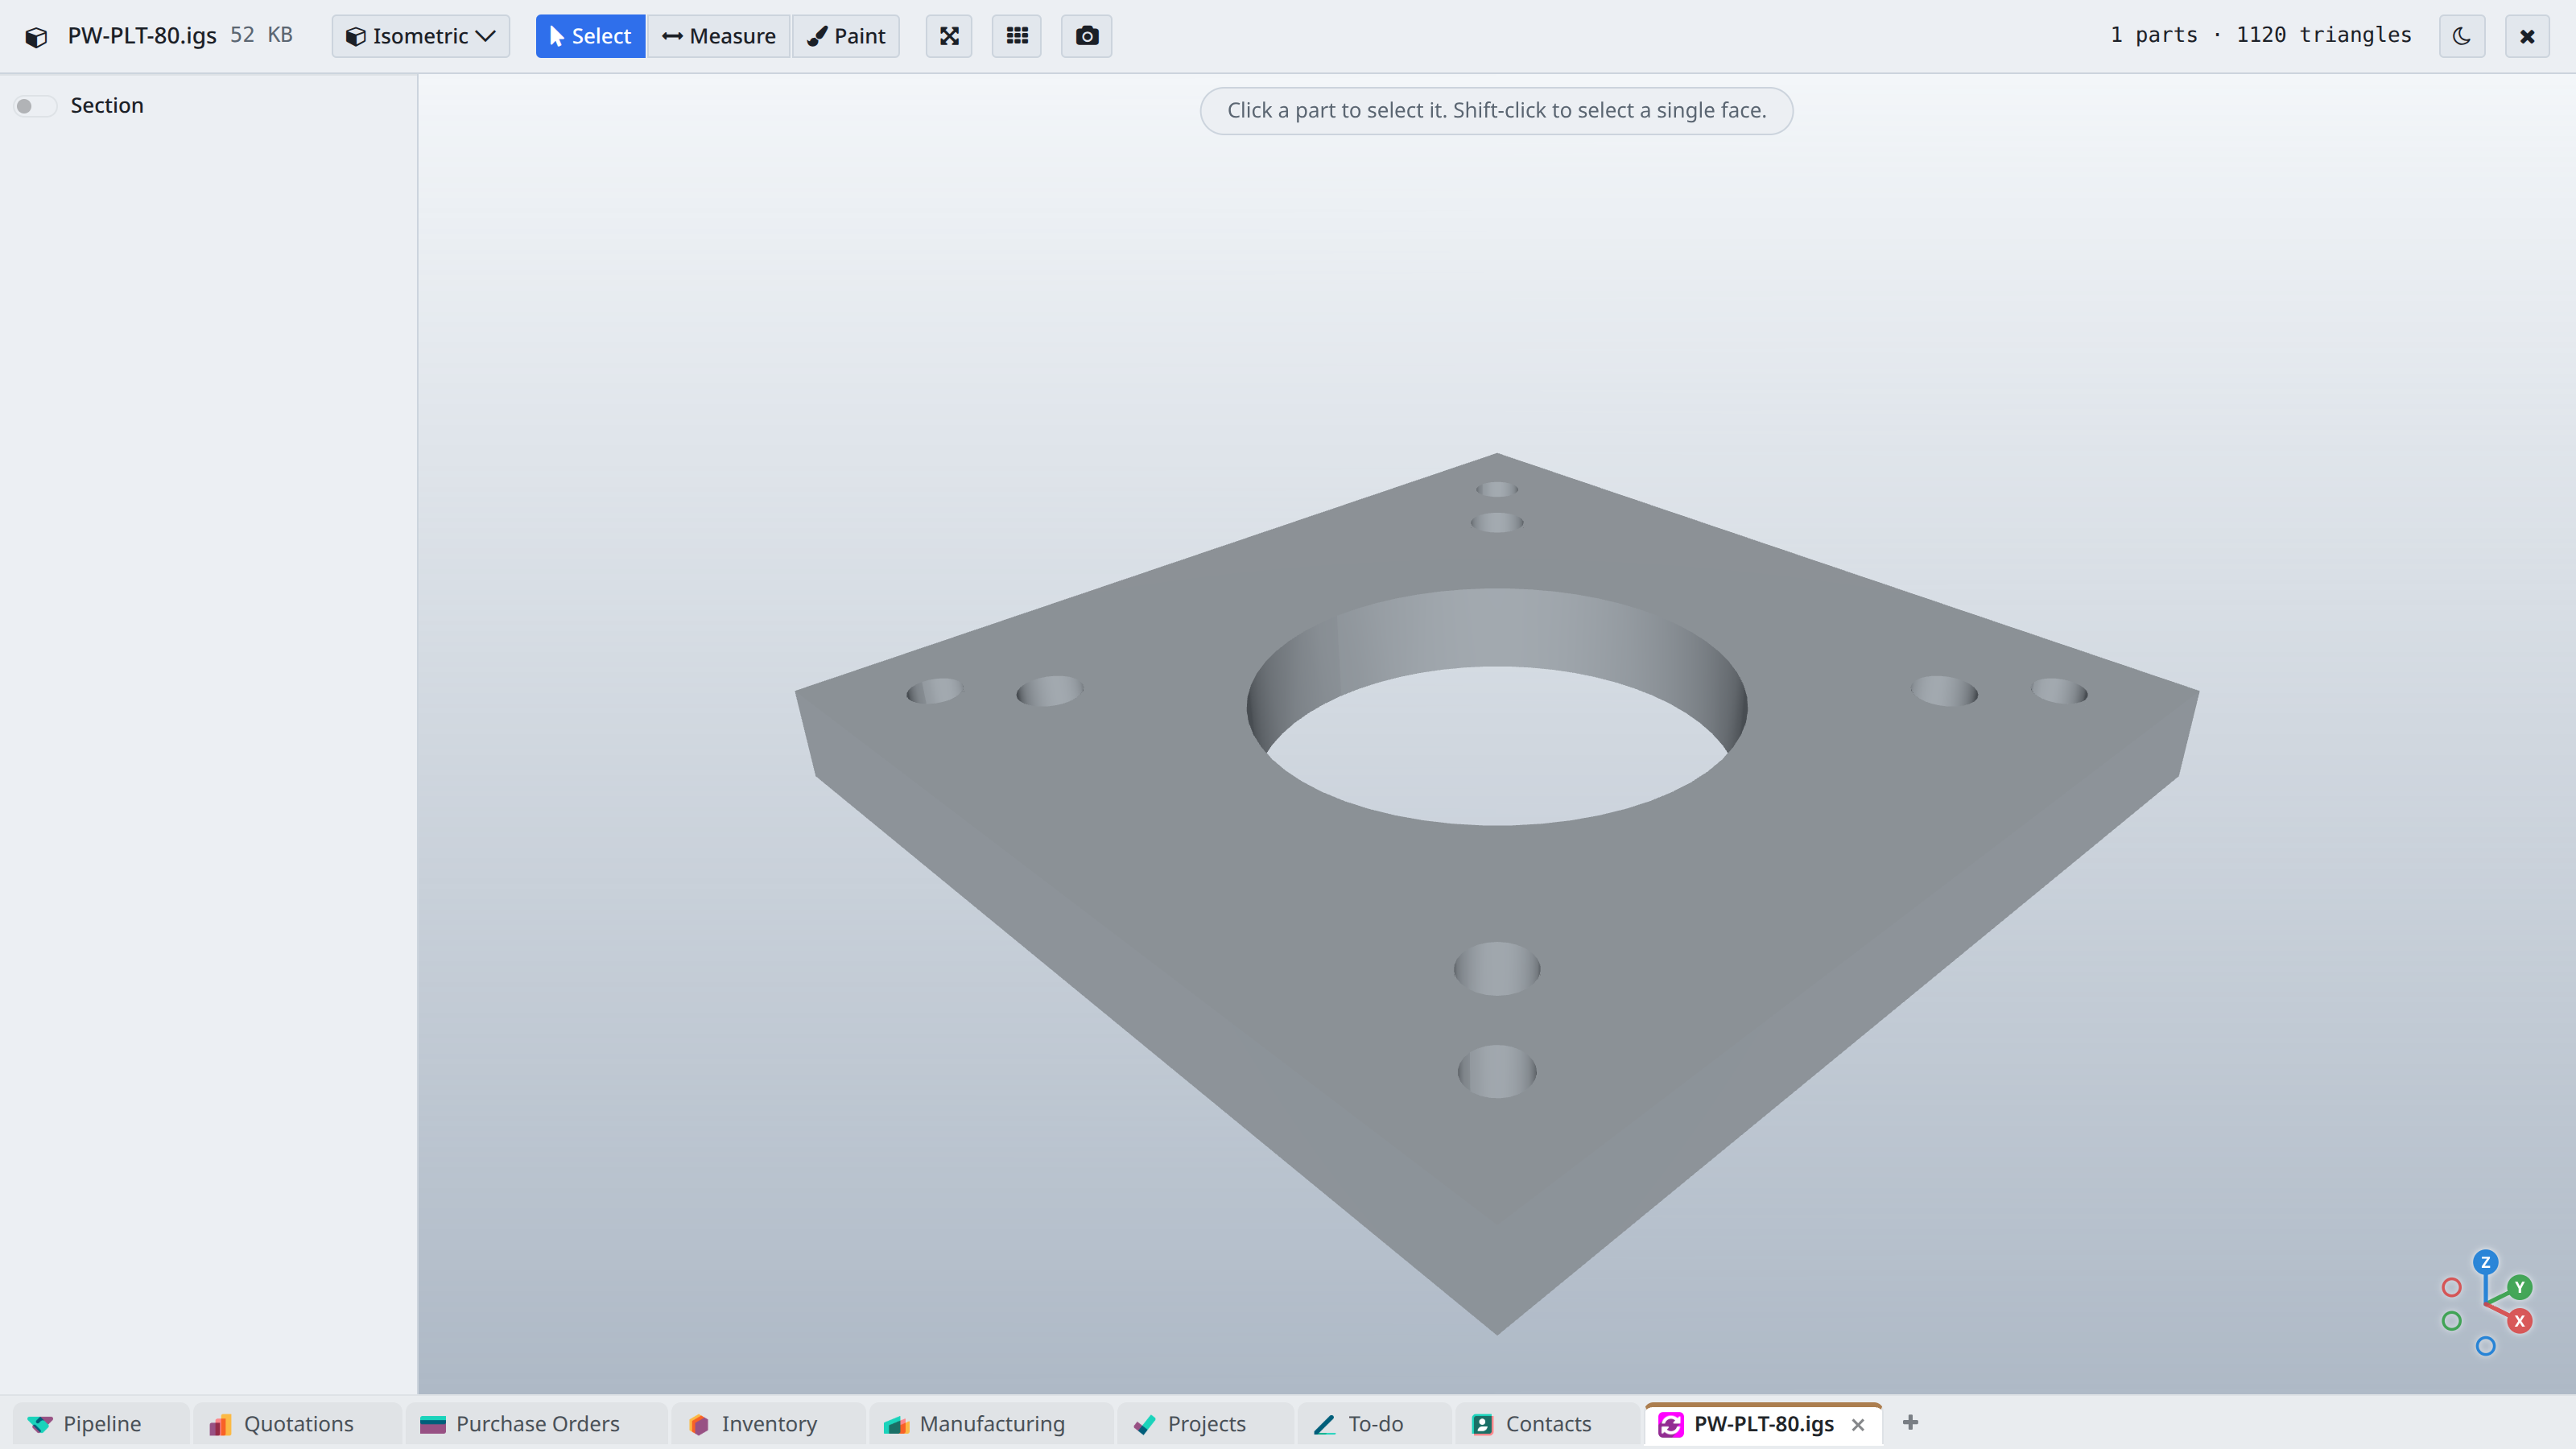Toggle dark mode moon icon

[x=2461, y=36]
